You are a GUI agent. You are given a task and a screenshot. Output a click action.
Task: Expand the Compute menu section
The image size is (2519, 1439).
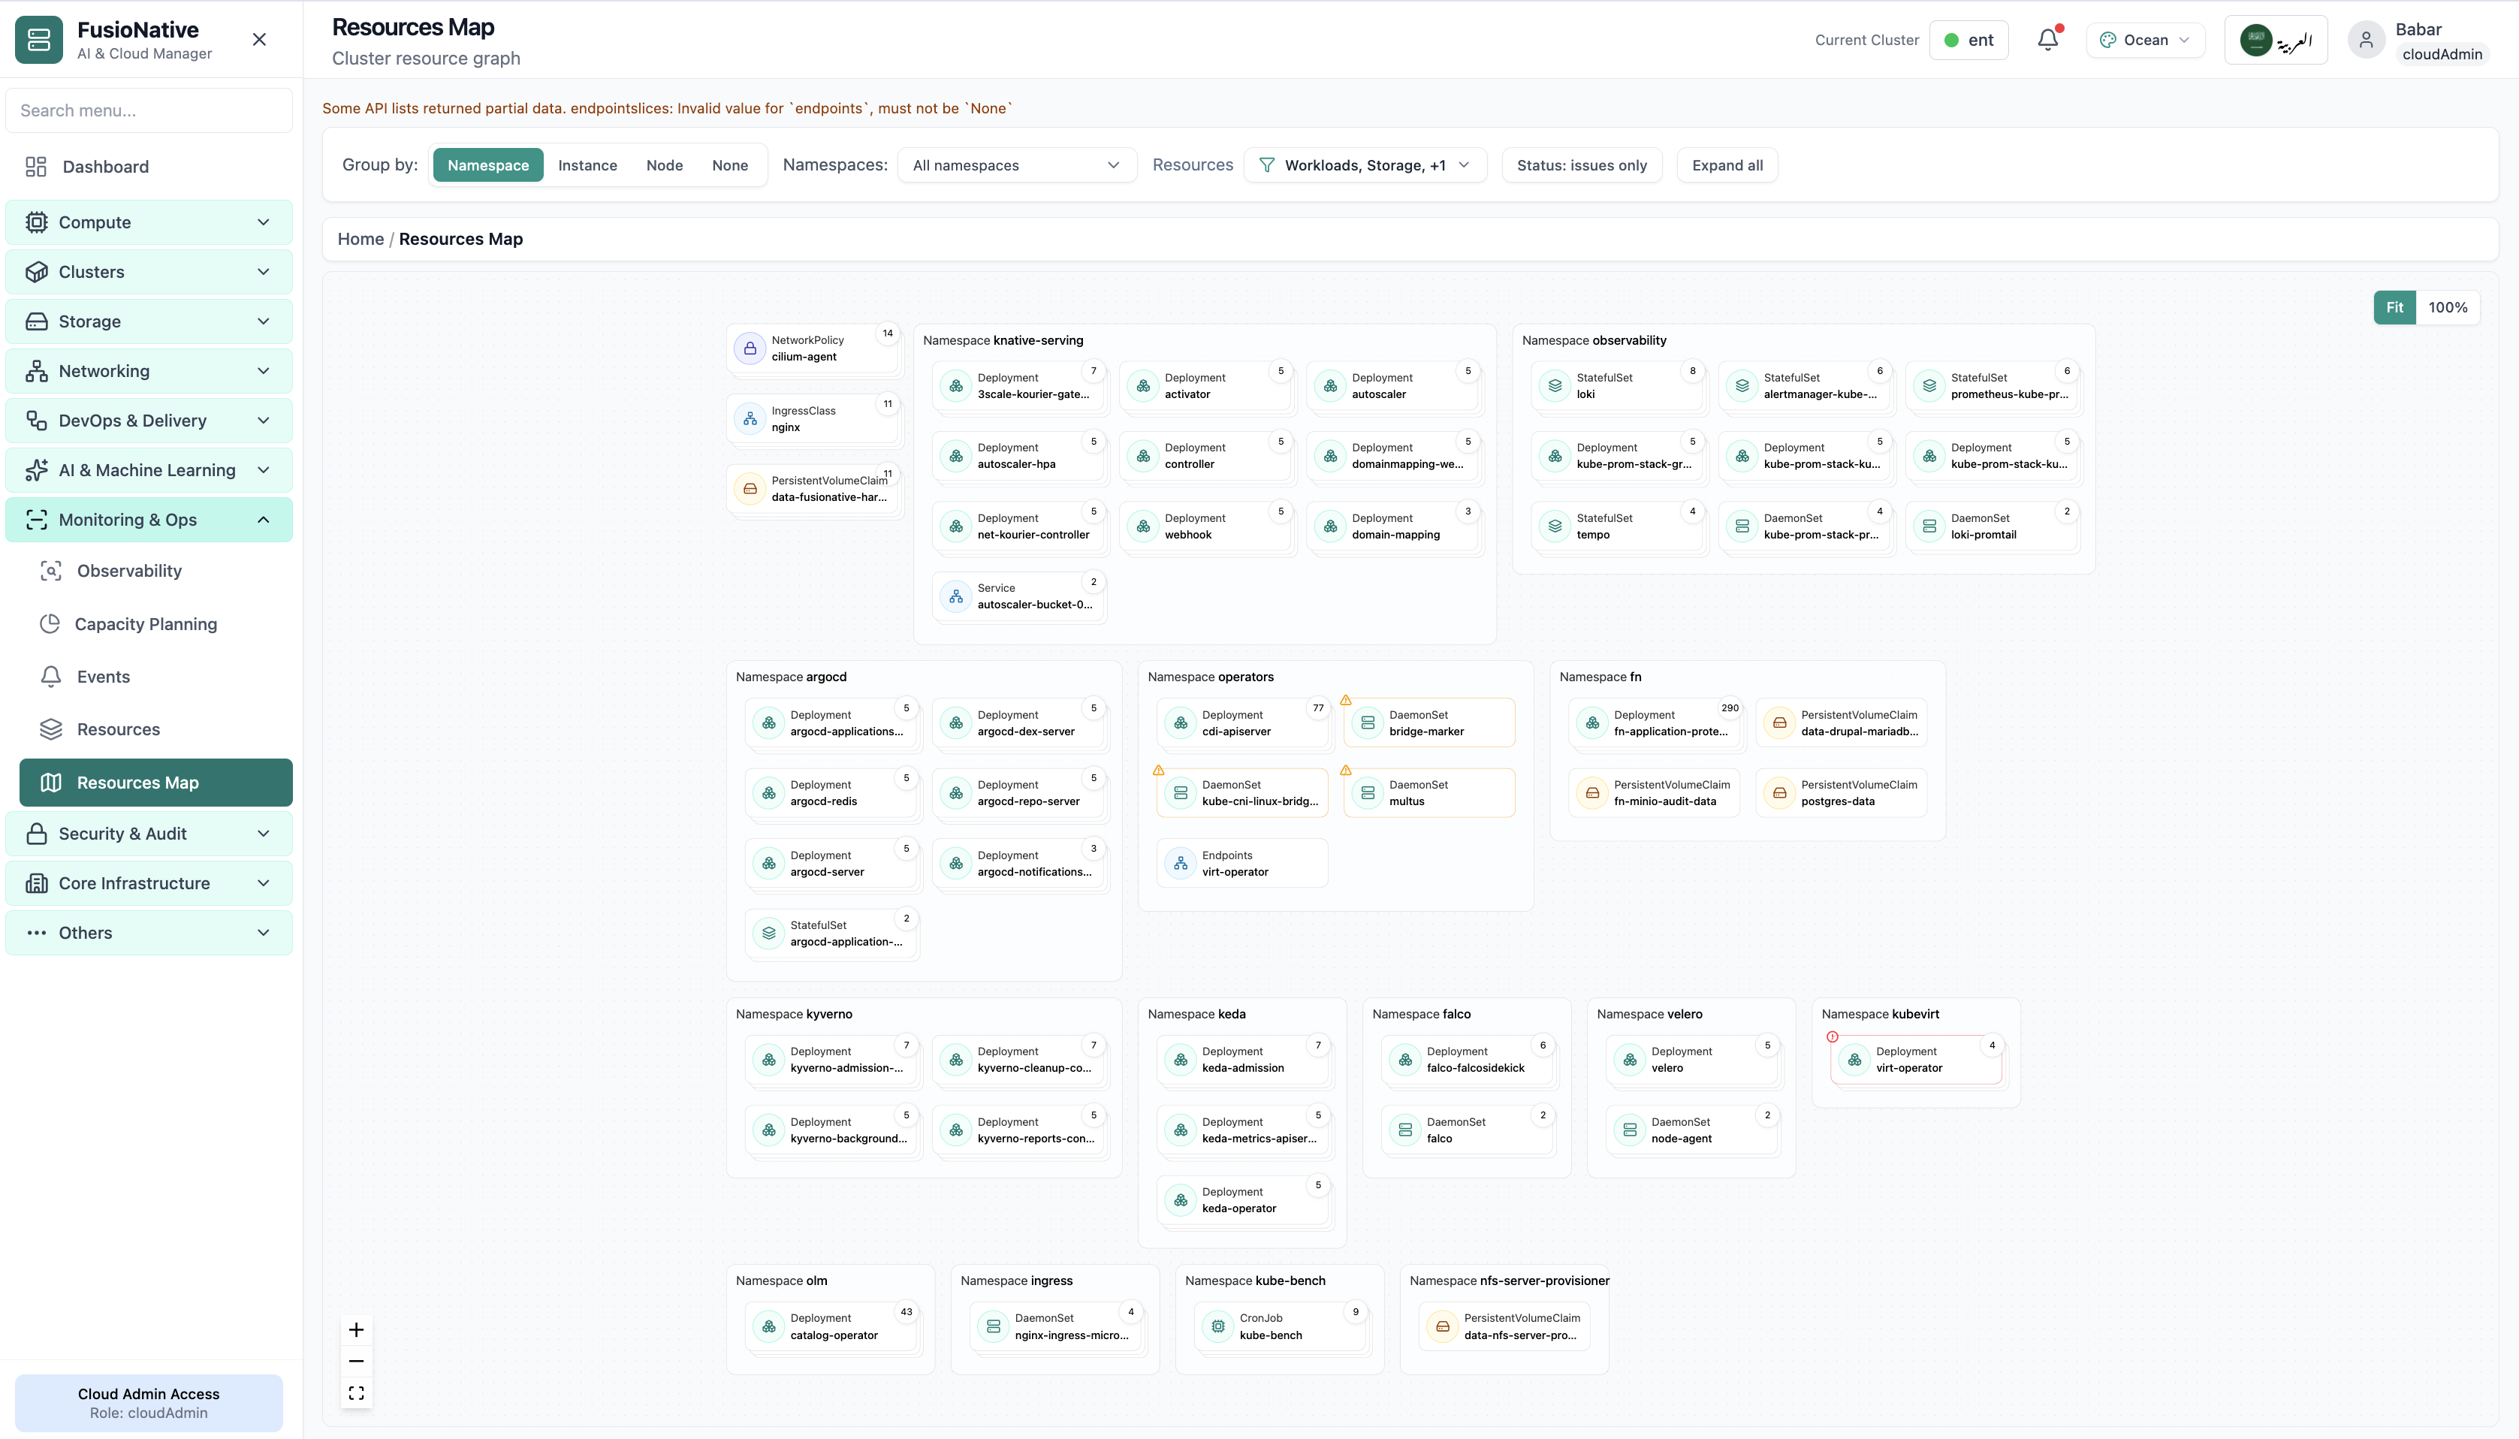(x=149, y=222)
